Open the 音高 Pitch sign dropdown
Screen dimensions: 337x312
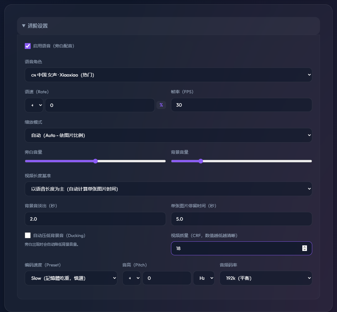(132, 278)
